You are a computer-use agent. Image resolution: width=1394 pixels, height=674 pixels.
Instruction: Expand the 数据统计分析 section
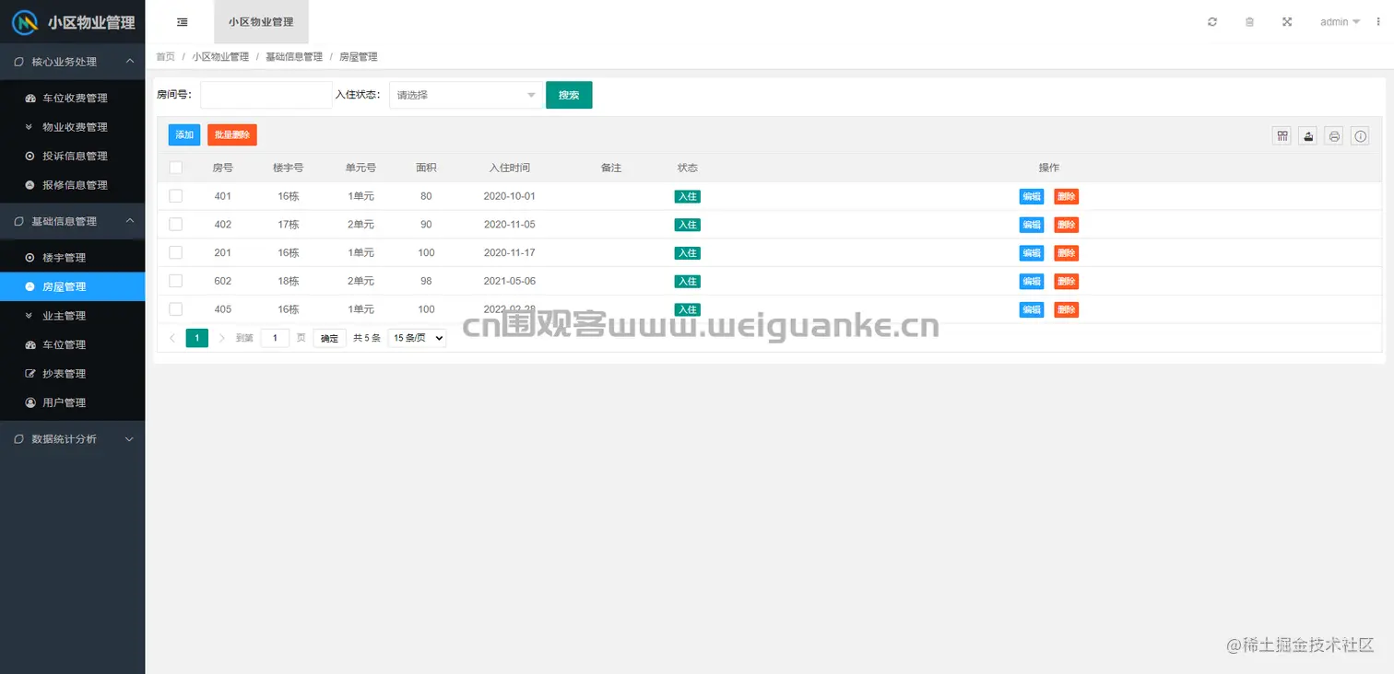click(x=72, y=439)
